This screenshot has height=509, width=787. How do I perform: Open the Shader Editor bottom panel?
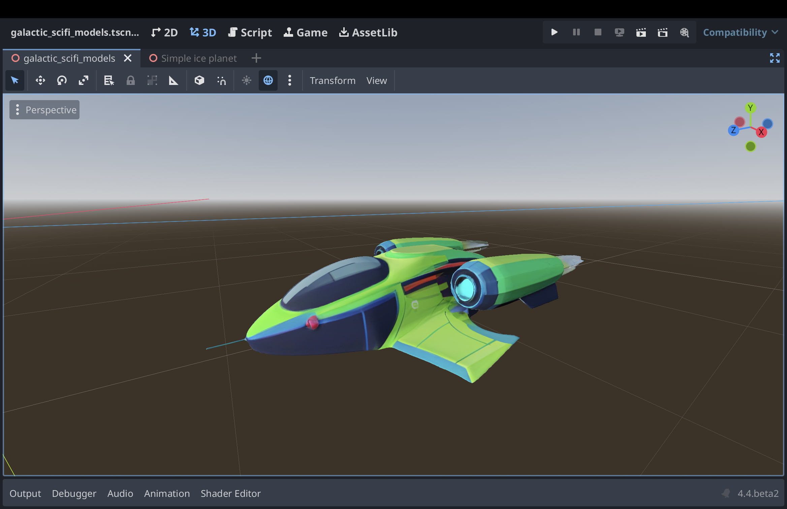coord(231,493)
